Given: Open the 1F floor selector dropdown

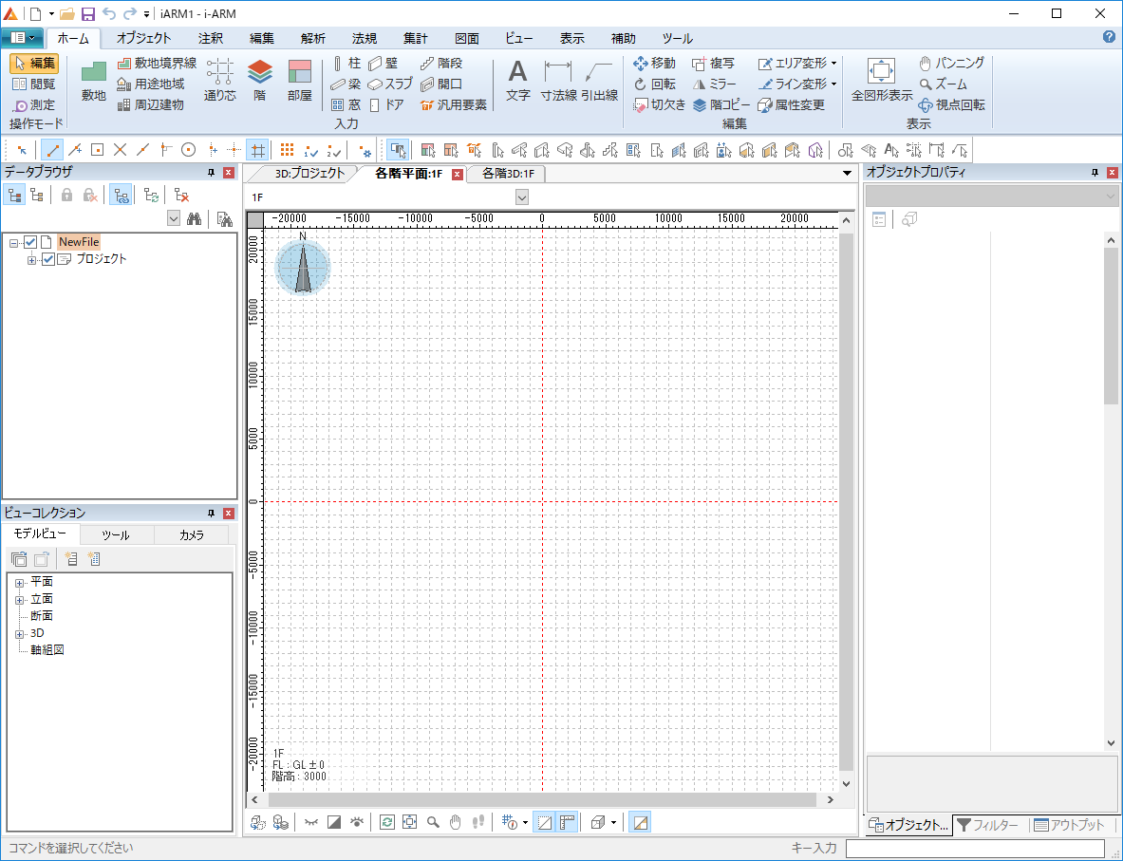Looking at the screenshot, I should pos(521,197).
